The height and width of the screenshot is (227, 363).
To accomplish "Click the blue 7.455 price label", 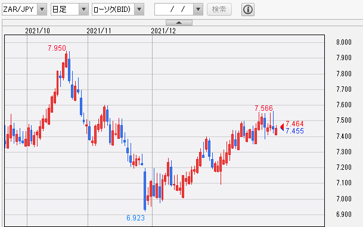I will [294, 131].
